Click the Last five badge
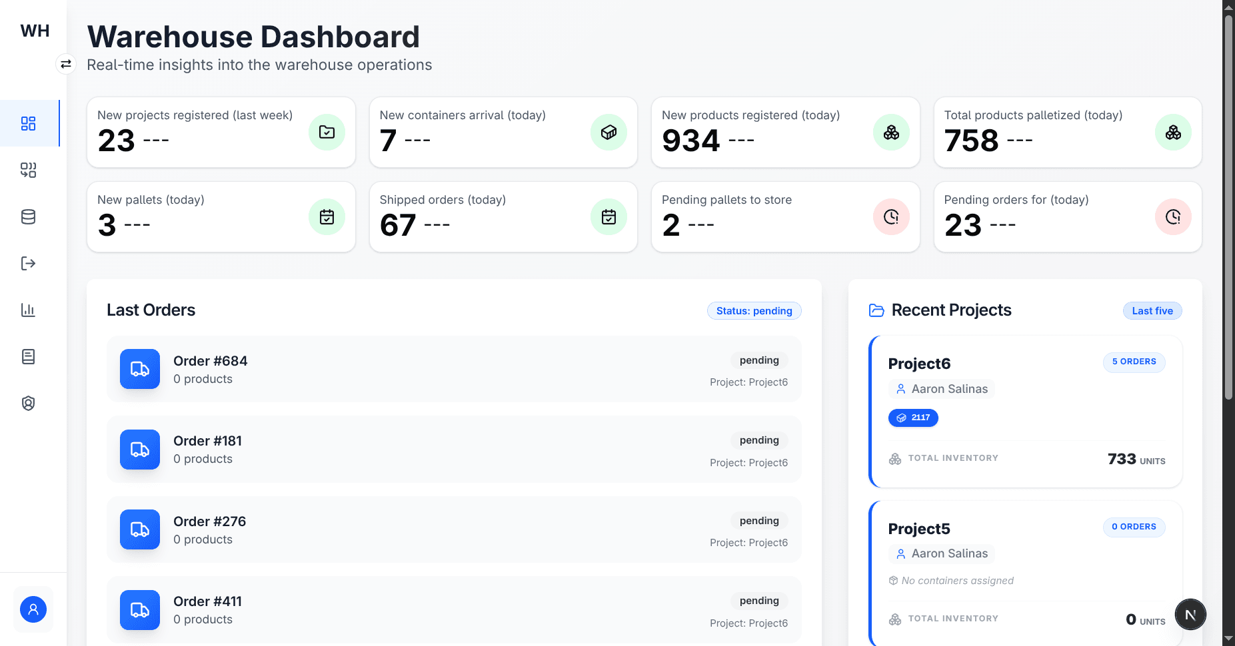This screenshot has height=646, width=1235. point(1152,311)
